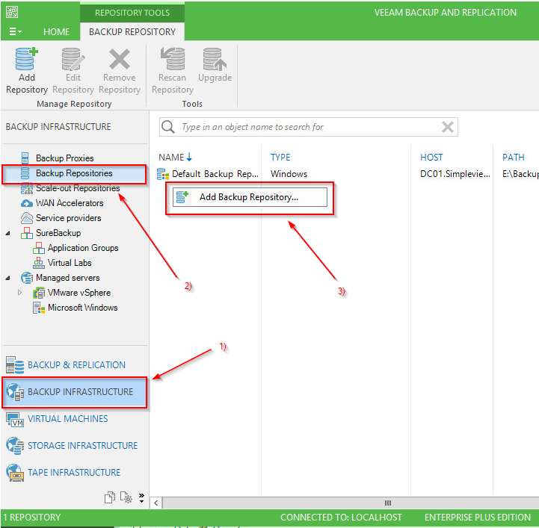Collapse the Managed servers tree node
The height and width of the screenshot is (528, 539).
click(8, 278)
